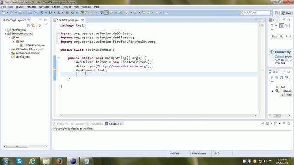Click Package Explorer horizontal scrollbar thumb
Screen dimensions: 294x165
pyautogui.click(x=17, y=147)
